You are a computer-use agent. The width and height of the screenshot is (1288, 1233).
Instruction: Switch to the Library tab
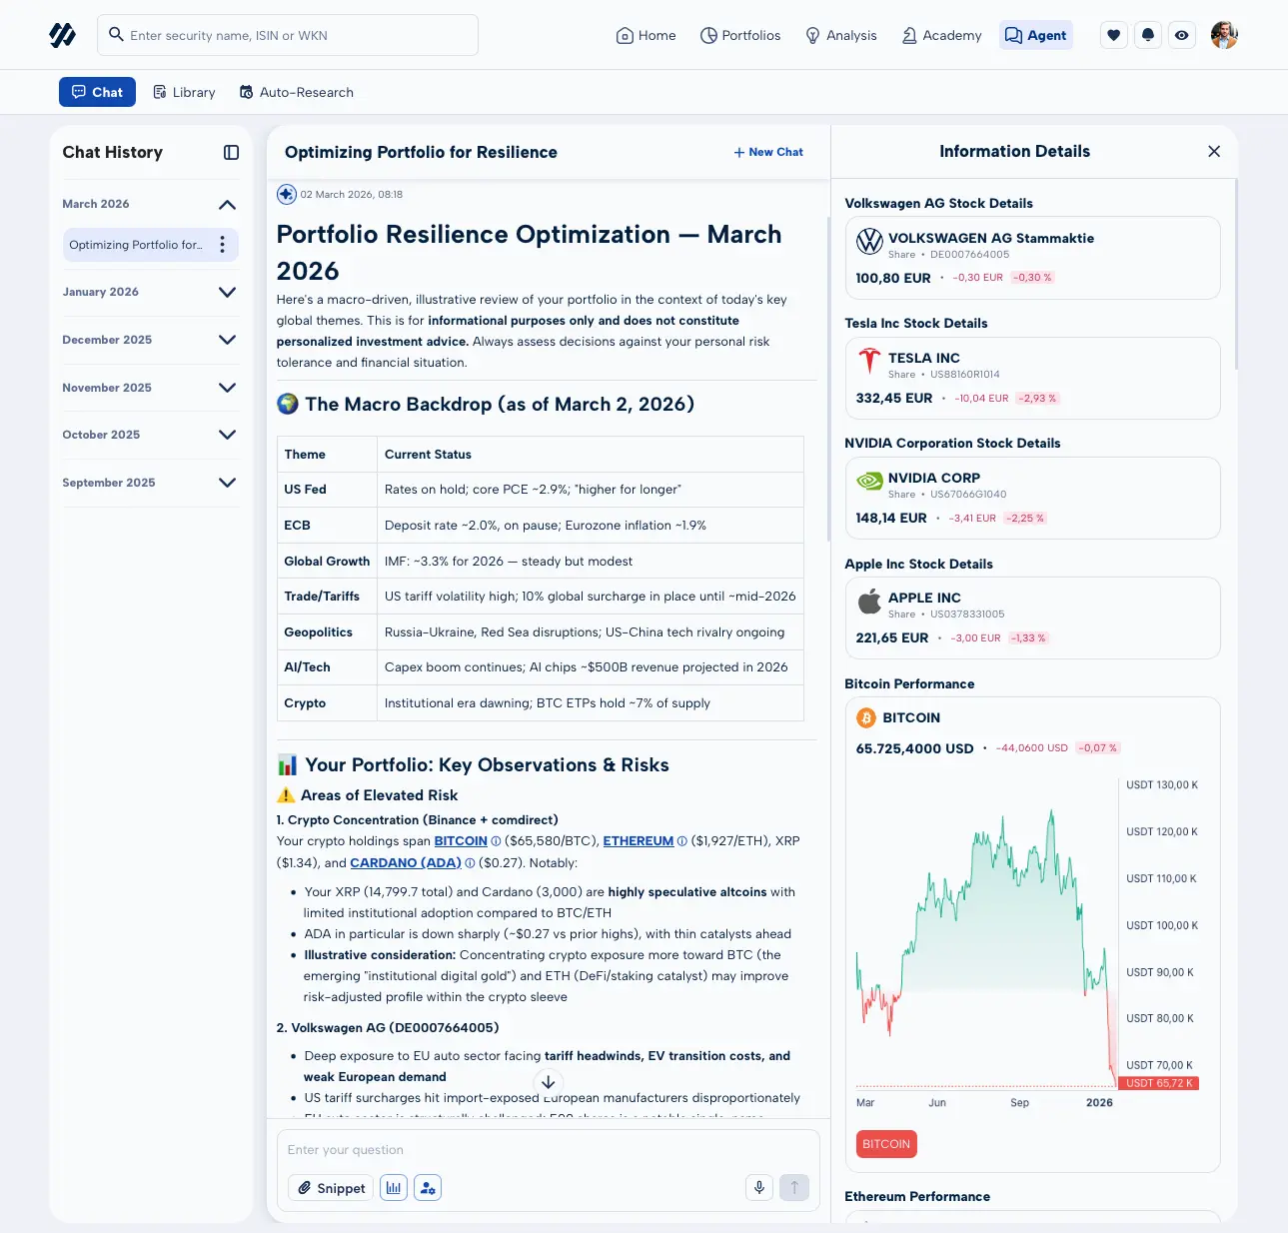[184, 92]
